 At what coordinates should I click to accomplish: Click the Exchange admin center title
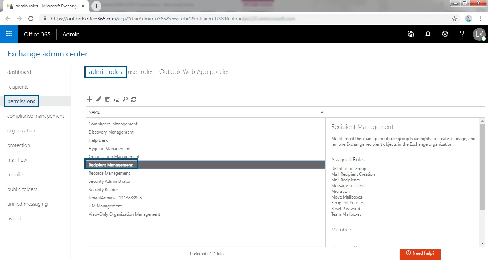click(x=48, y=54)
